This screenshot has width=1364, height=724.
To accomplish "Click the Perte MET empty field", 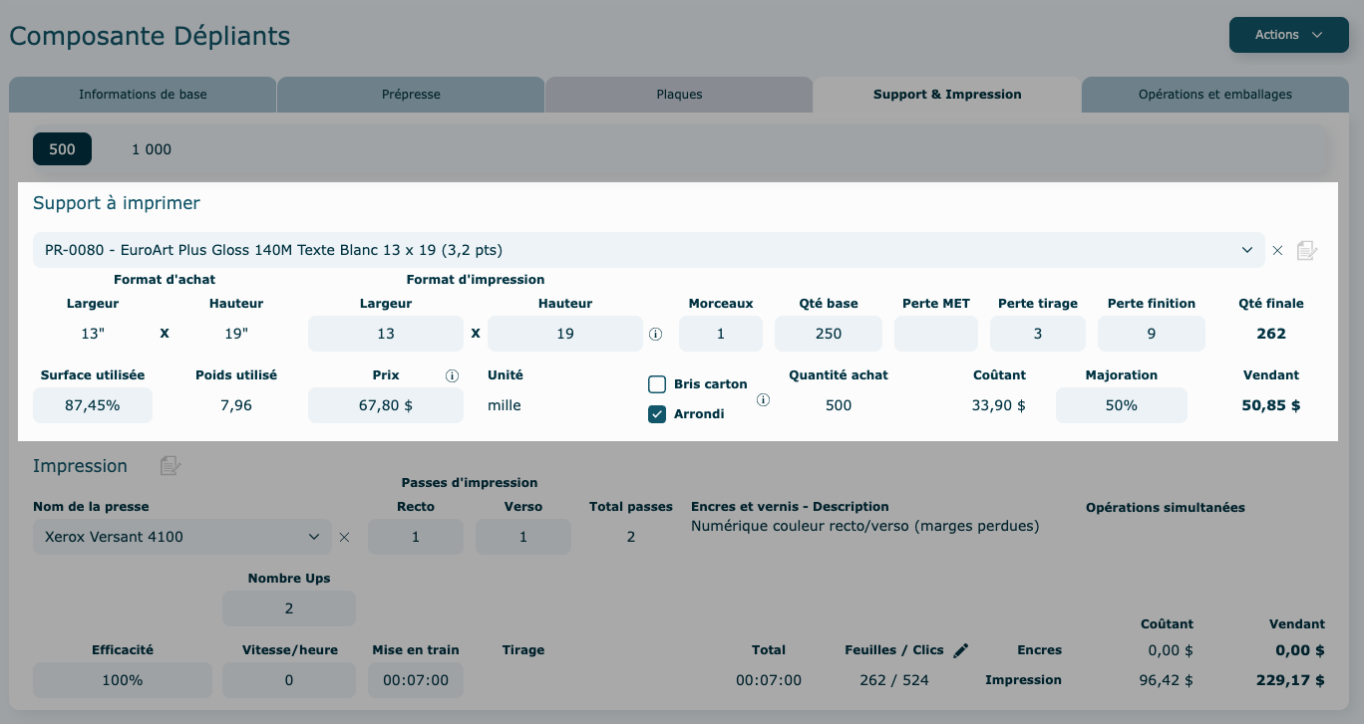I will coord(935,334).
